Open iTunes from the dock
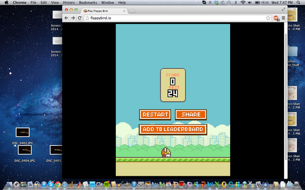 coord(134,184)
